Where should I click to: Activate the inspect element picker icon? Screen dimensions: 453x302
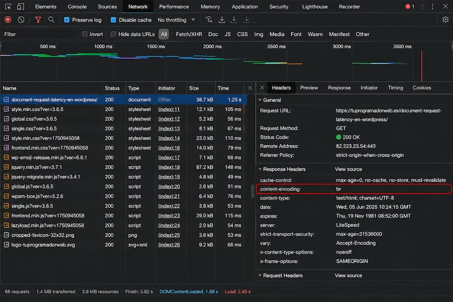click(x=8, y=7)
